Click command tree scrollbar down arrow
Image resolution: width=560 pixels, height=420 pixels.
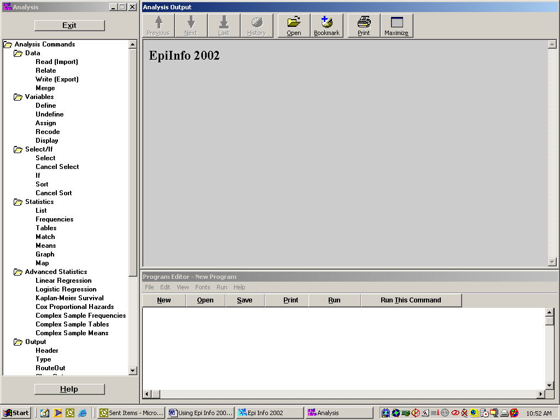click(132, 371)
